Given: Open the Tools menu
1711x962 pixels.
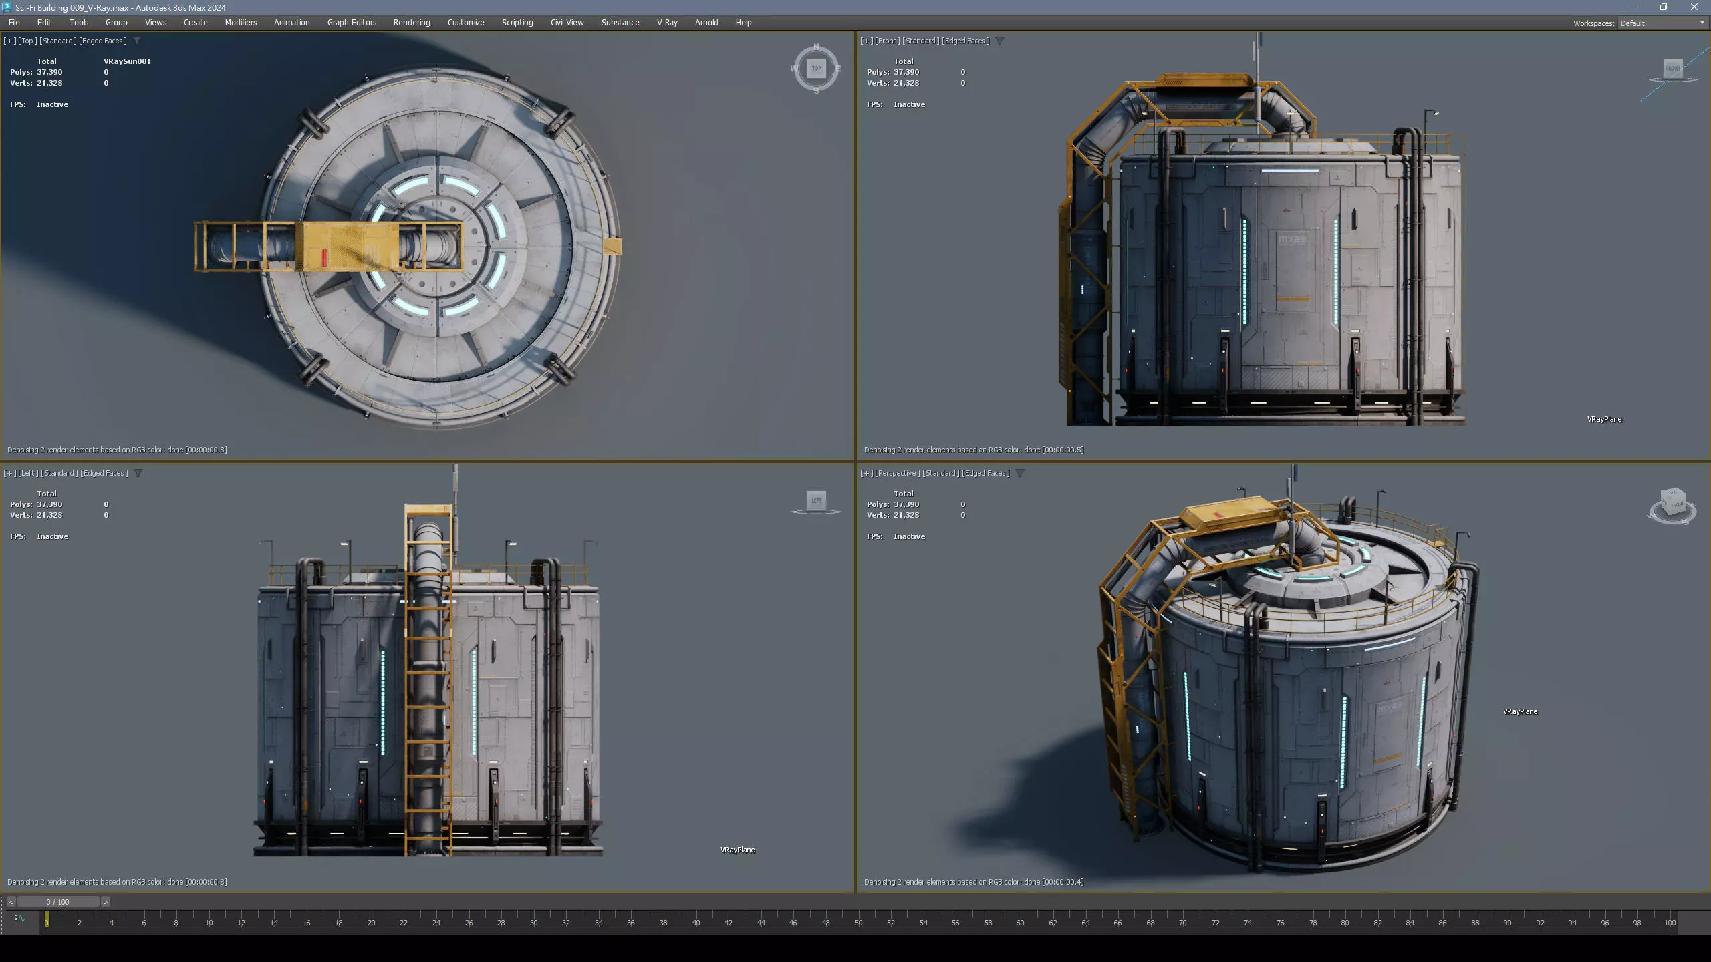Looking at the screenshot, I should pos(79,23).
